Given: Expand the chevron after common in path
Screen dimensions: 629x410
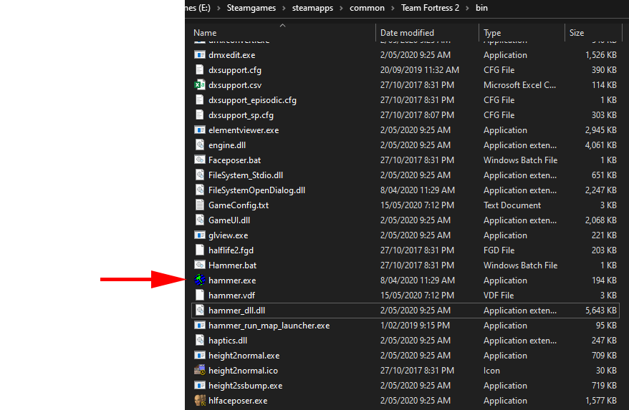Looking at the screenshot, I should (393, 8).
